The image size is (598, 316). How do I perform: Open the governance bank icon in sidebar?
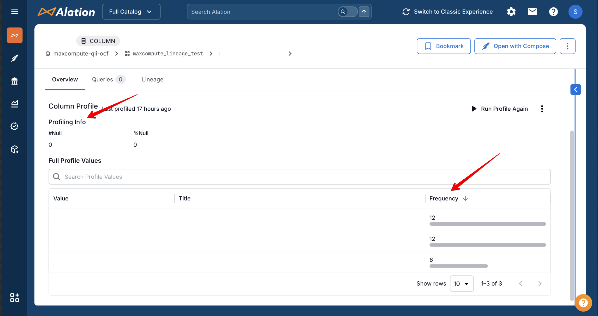click(x=15, y=81)
